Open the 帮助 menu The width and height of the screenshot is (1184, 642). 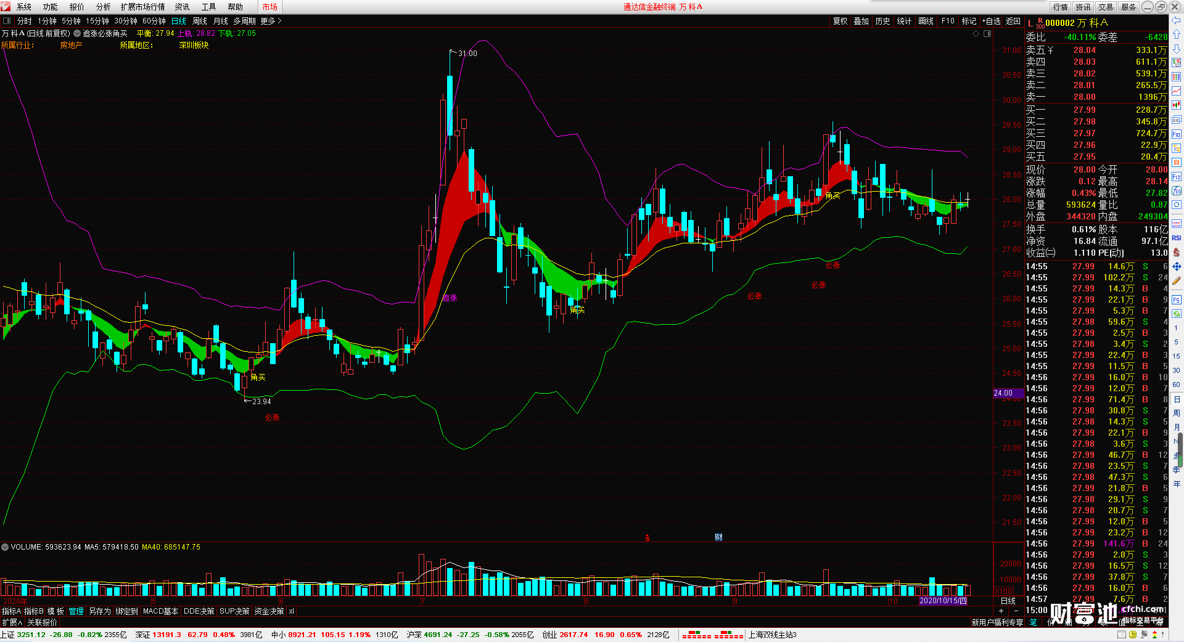click(x=235, y=7)
